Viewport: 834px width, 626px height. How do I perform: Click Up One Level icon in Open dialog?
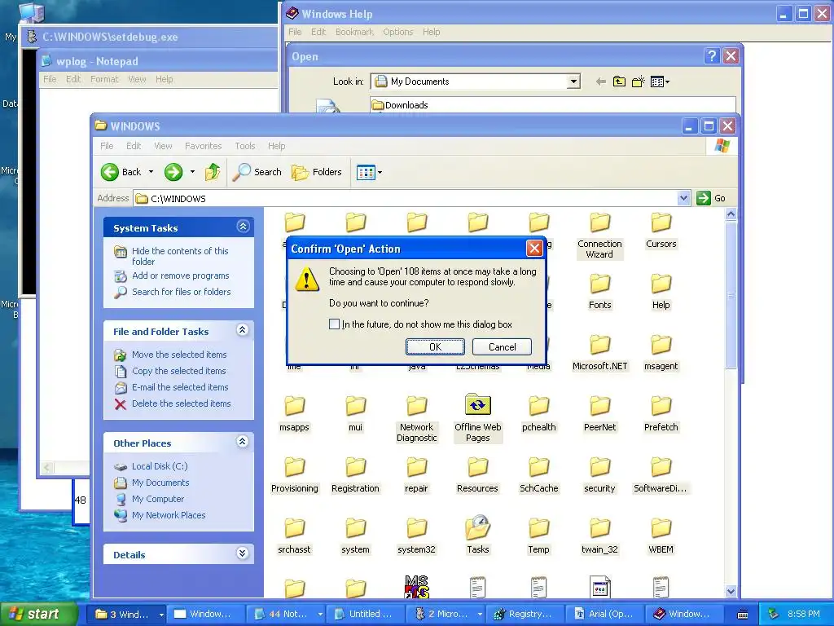pos(619,82)
